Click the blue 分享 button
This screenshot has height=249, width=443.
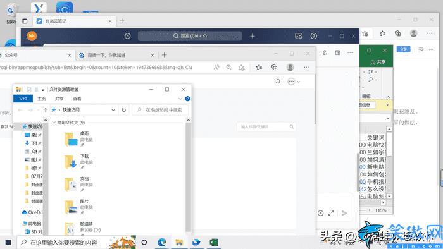403,49
